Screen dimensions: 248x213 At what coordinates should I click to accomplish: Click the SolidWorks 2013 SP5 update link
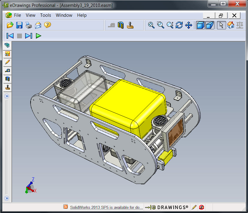pos(106,207)
